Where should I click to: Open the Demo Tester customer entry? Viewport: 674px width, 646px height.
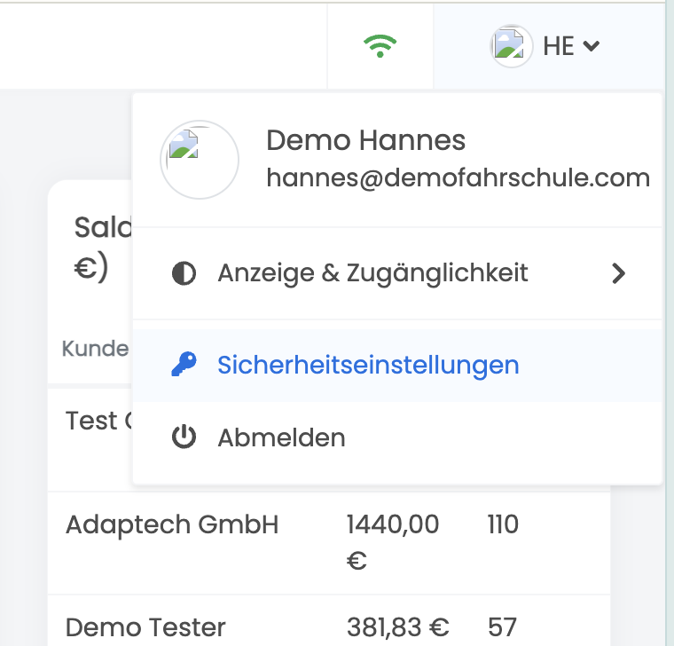pyautogui.click(x=145, y=627)
